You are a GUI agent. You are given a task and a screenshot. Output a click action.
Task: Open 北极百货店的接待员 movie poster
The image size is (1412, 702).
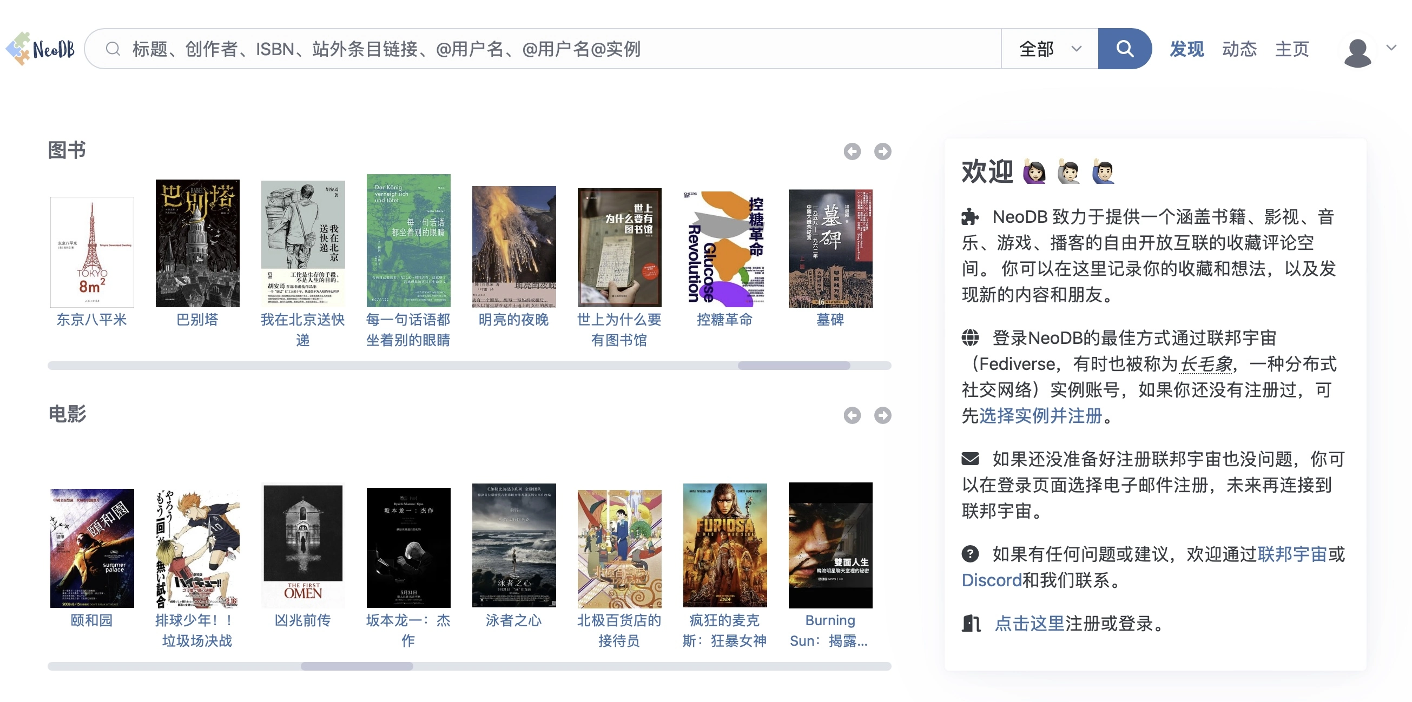pos(619,548)
